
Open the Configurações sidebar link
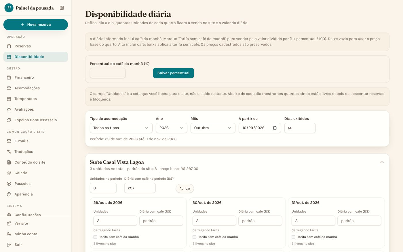(x=36, y=214)
